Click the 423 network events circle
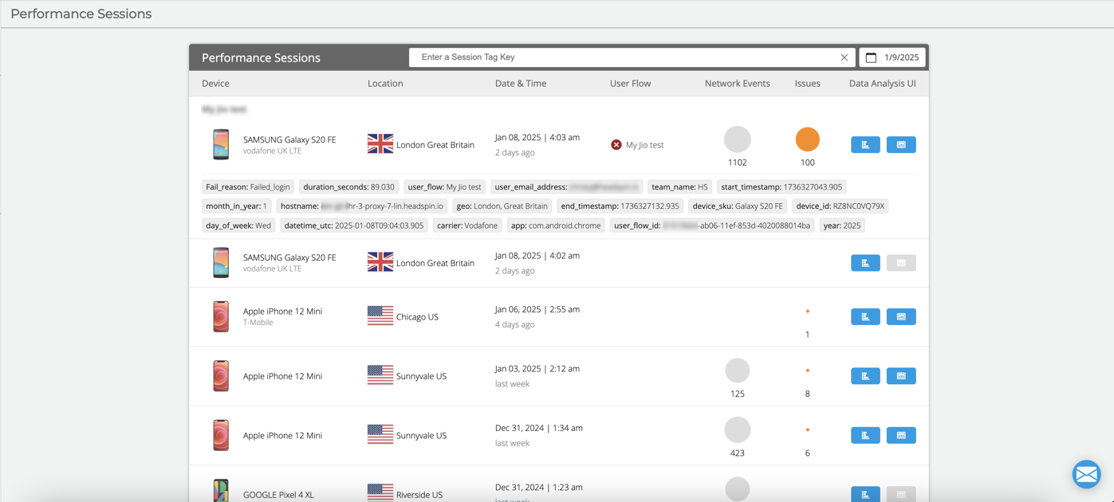This screenshot has width=1114, height=502. pyautogui.click(x=738, y=429)
